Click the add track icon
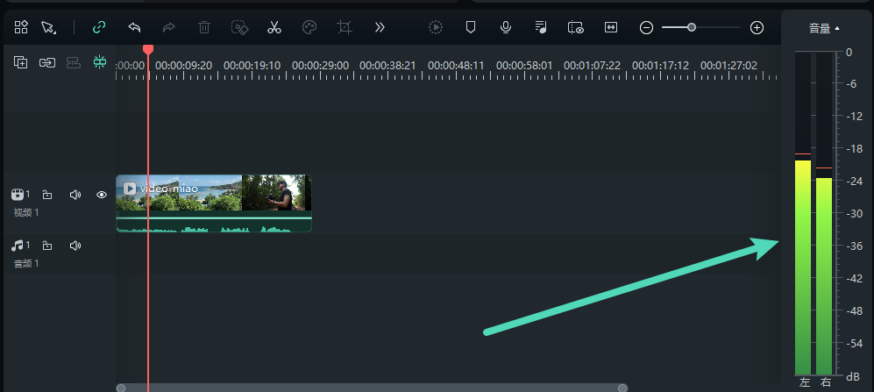The height and width of the screenshot is (392, 874). click(21, 62)
